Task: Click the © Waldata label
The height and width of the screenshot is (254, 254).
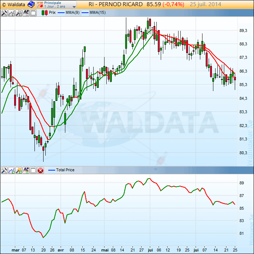Action: 14,4
